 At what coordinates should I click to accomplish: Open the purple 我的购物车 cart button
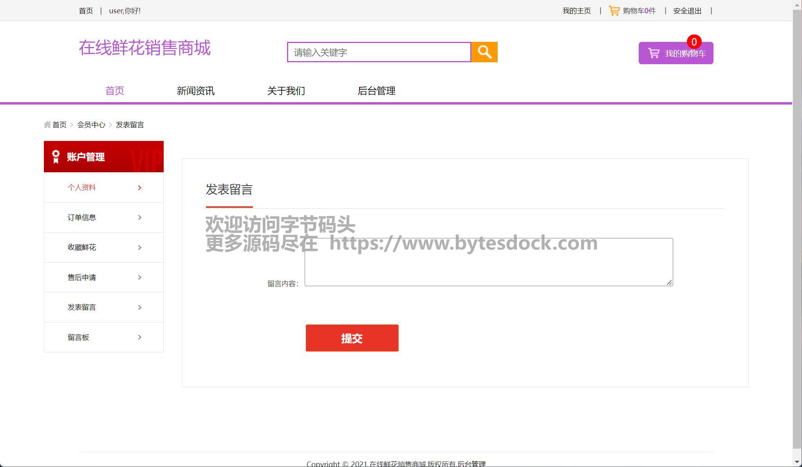(676, 54)
